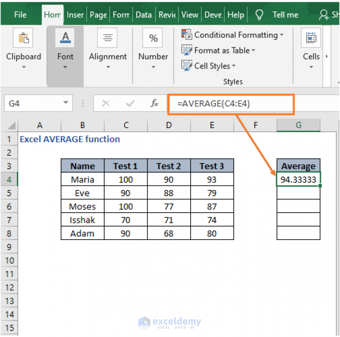Select the Test 2 header cell
Viewport: 340px width, 337px height.
coord(169,166)
